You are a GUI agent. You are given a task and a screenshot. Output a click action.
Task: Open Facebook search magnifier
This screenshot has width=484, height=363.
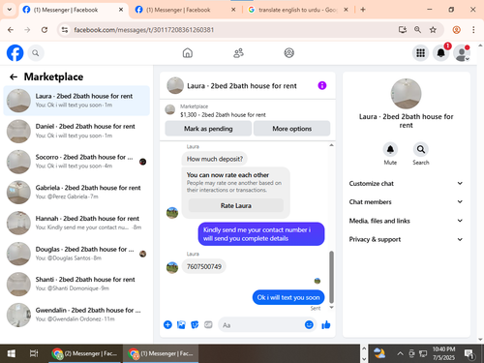36,53
